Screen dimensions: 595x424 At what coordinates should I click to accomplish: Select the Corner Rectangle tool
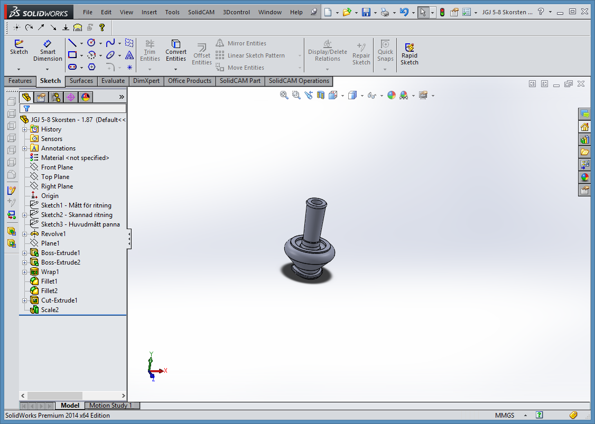72,55
